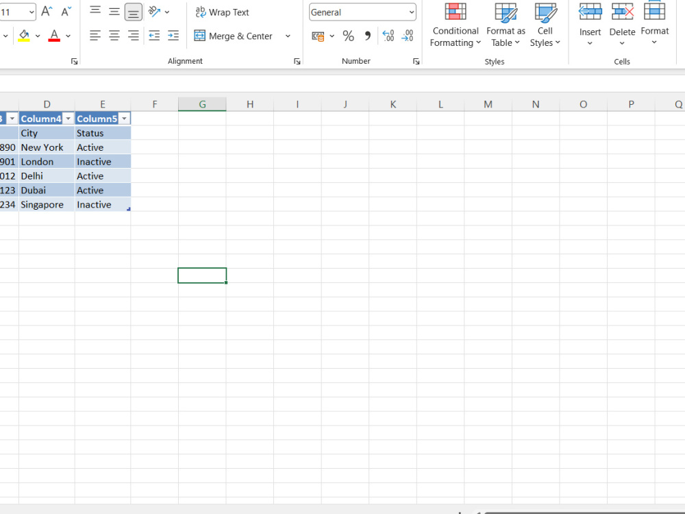Select column P header
685x514 pixels.
click(631, 104)
